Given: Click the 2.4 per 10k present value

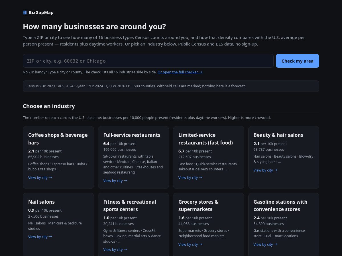Looking at the screenshot, I should pyautogui.click(x=270, y=218).
